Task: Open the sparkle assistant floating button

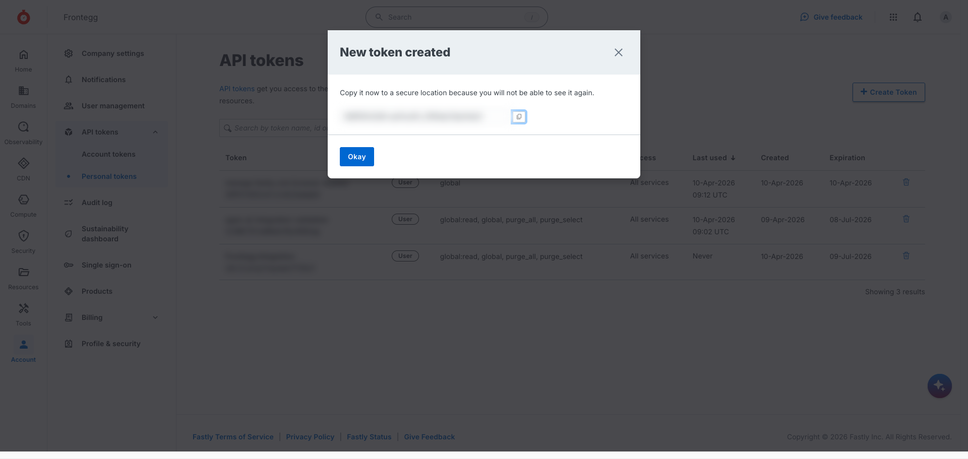Action: click(x=939, y=386)
